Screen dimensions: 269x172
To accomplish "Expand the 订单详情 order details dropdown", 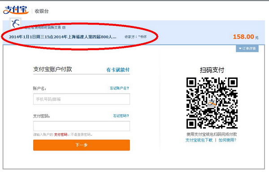I will click(x=247, y=48).
